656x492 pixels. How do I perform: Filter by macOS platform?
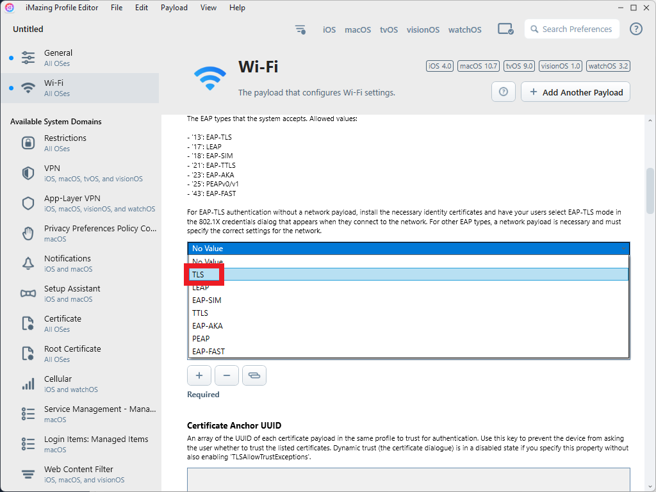[357, 29]
